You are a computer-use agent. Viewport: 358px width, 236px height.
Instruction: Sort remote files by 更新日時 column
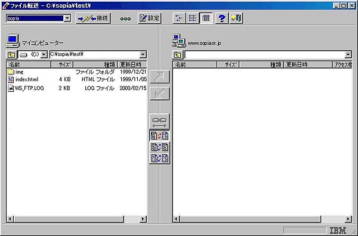pos(308,65)
